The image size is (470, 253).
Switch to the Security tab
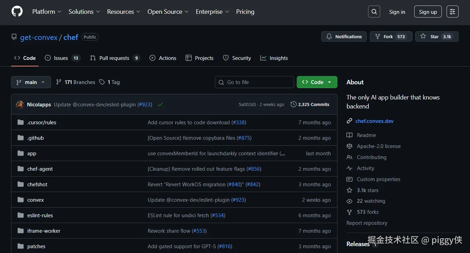pyautogui.click(x=237, y=58)
